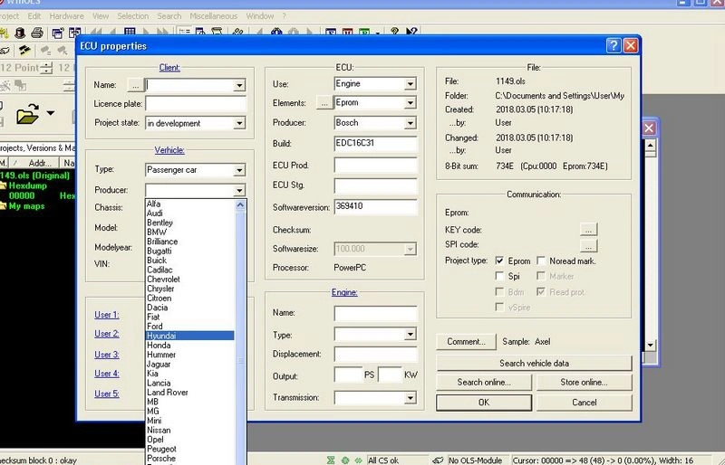Open the ECU Use dropdown

(x=411, y=84)
